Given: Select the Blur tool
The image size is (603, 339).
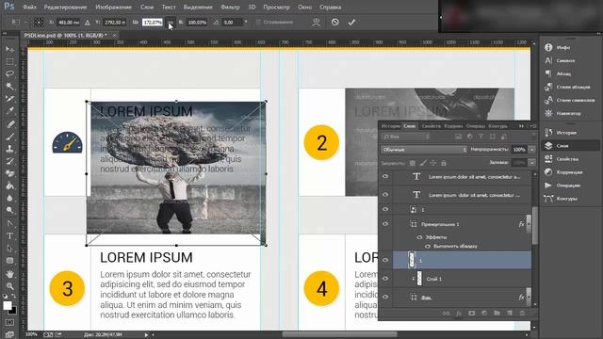Looking at the screenshot, I should (10, 198).
